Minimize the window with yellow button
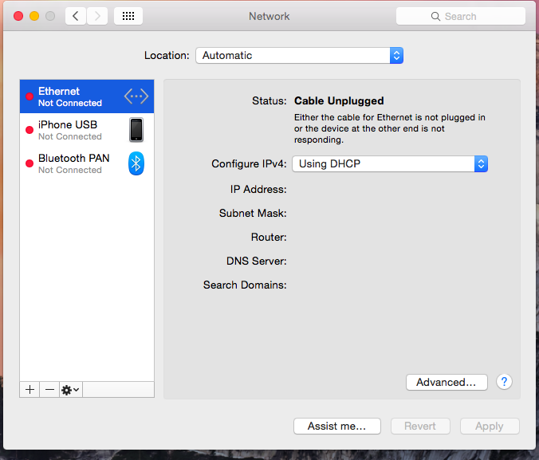The width and height of the screenshot is (539, 460). pos(34,16)
